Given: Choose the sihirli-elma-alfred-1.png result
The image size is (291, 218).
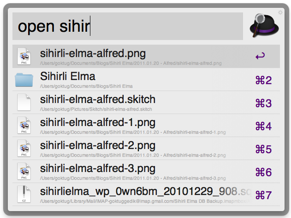Looking at the screenshot, I should coord(98,122).
